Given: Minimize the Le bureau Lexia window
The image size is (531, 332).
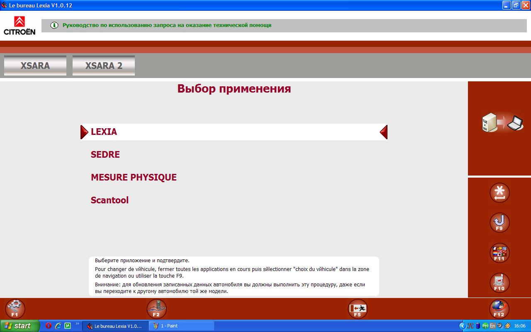Looking at the screenshot, I should [507, 5].
